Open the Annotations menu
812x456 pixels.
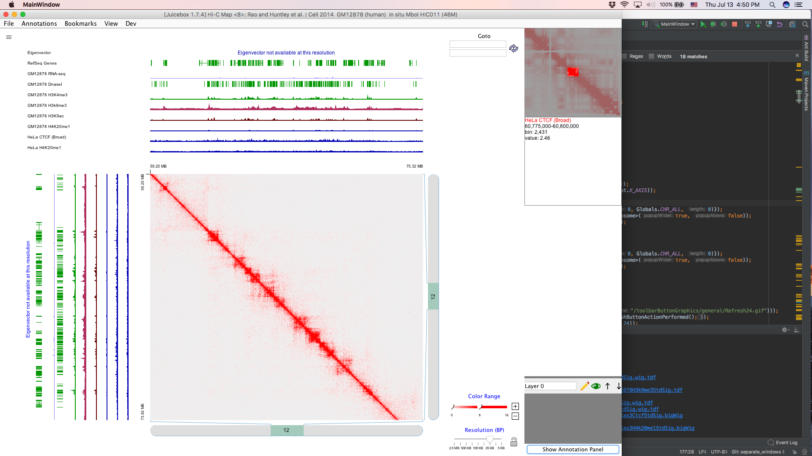39,24
